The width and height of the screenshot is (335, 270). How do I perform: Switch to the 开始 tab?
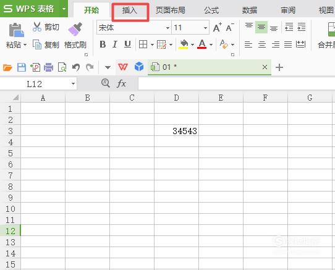[91, 10]
